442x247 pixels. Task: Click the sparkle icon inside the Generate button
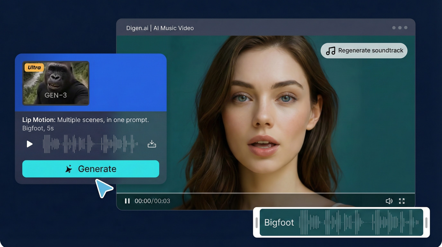tap(69, 169)
